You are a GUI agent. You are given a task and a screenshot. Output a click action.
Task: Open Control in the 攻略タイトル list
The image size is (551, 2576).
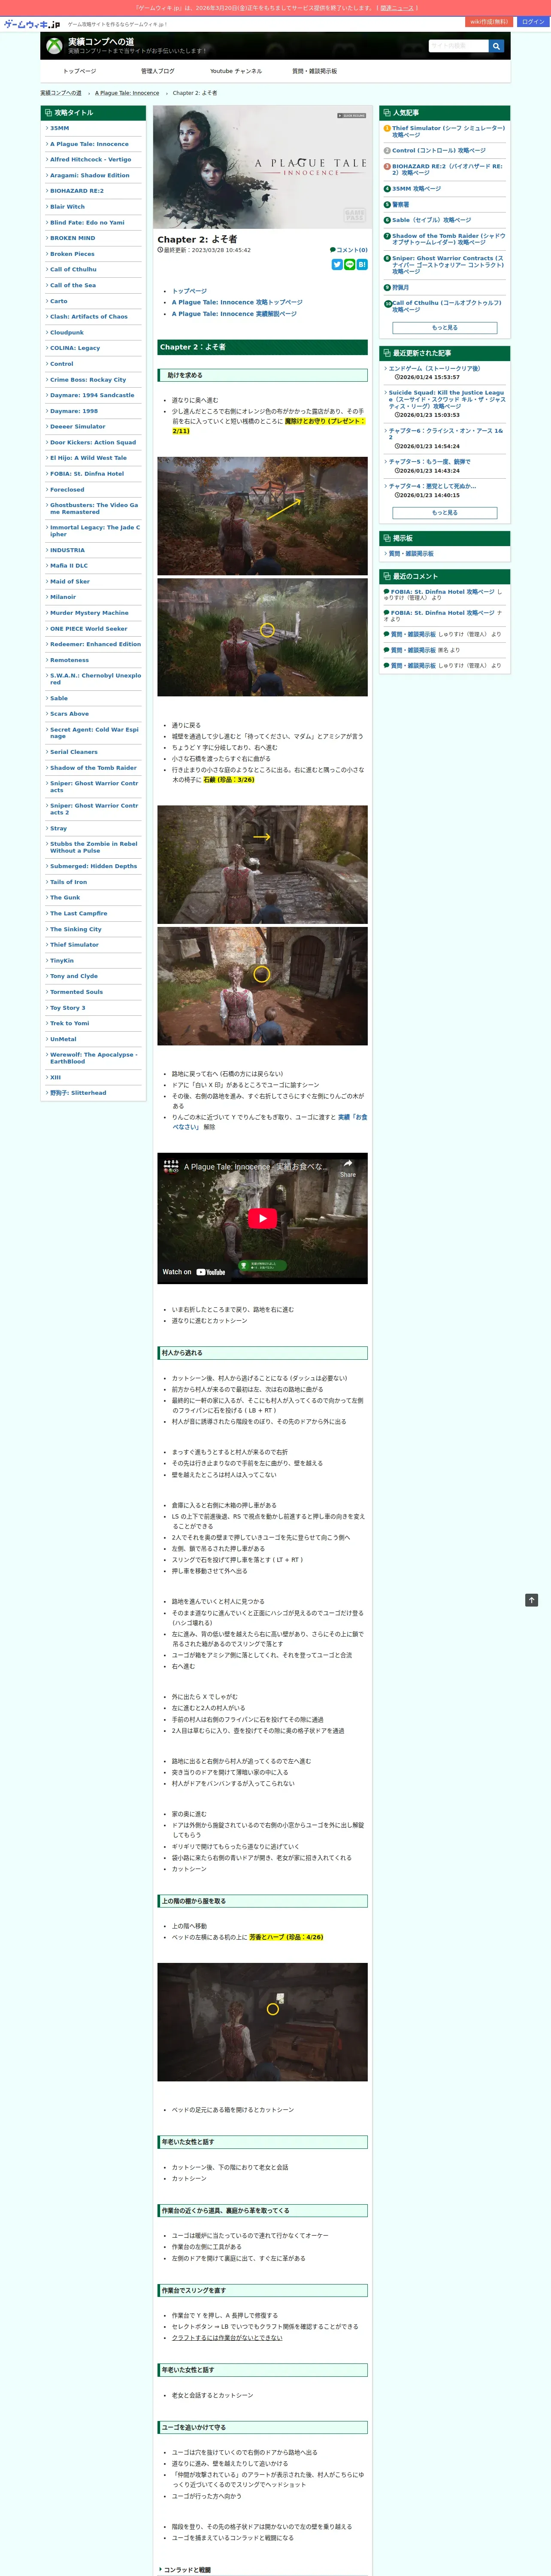(61, 364)
